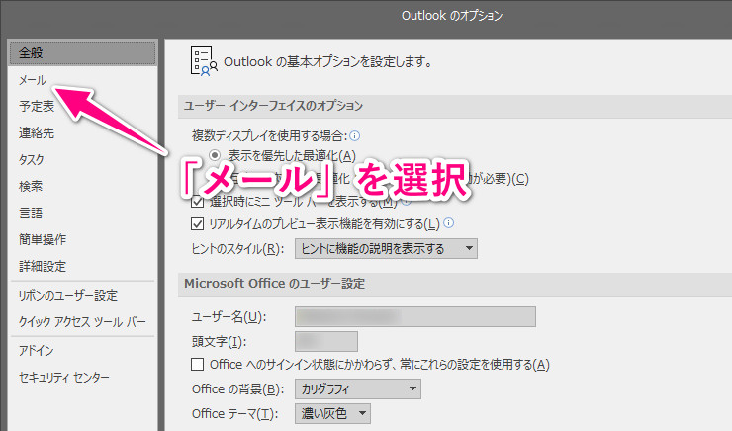The height and width of the screenshot is (431, 732).
Task: Click info icon beside リアルタイムのプレビュー option
Action: (449, 223)
